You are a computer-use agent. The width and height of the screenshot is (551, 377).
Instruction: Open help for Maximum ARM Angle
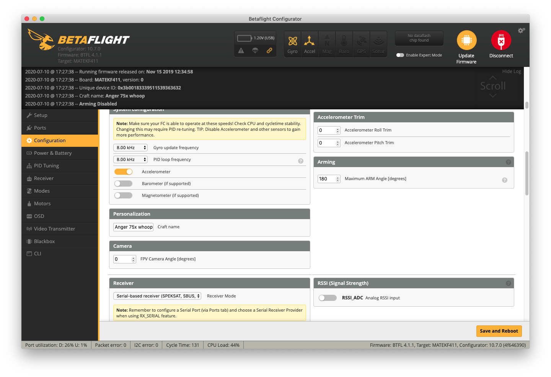(x=505, y=180)
